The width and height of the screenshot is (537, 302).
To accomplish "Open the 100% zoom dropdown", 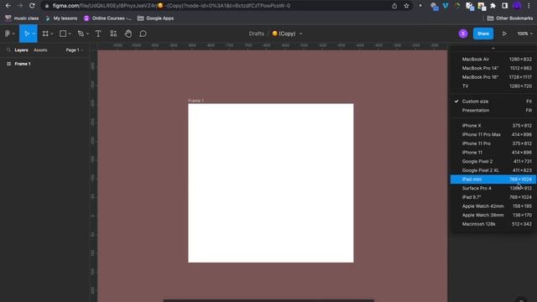I will pyautogui.click(x=525, y=34).
